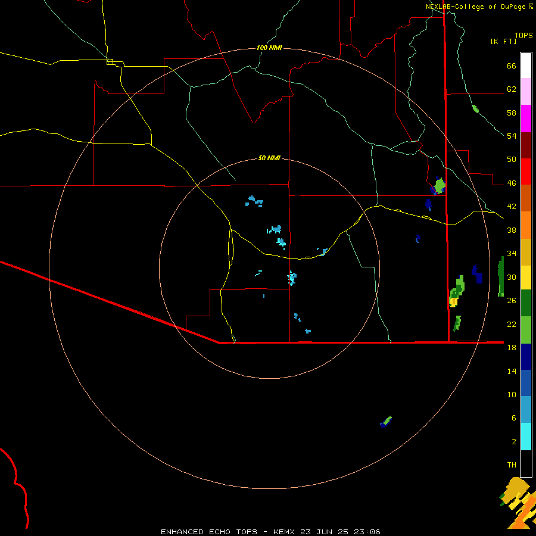Click the legend value 50
The width and height of the screenshot is (536, 536).
click(x=512, y=160)
